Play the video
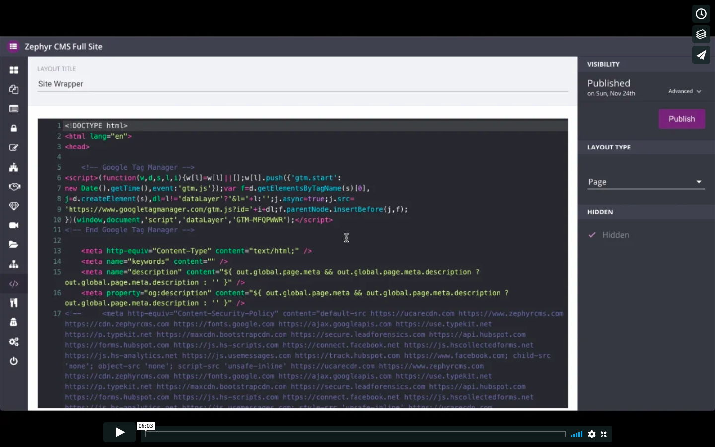 120,432
